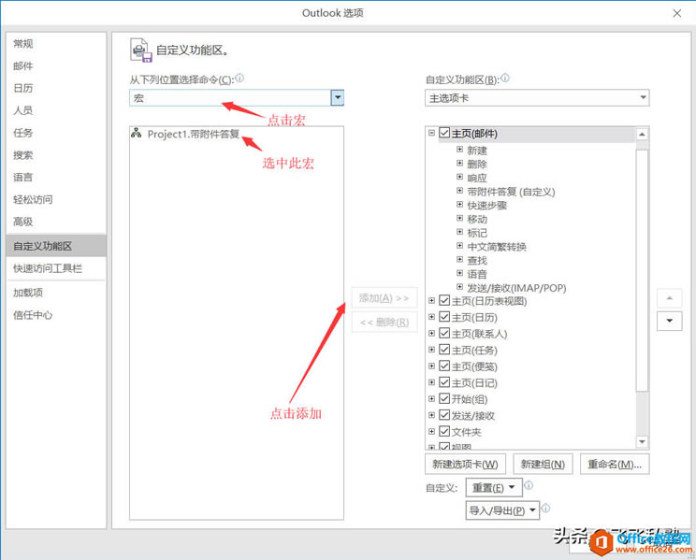Expand the 移动 group

pyautogui.click(x=460, y=219)
